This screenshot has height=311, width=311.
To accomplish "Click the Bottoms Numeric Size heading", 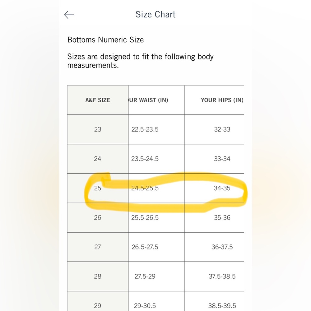I will [105, 40].
